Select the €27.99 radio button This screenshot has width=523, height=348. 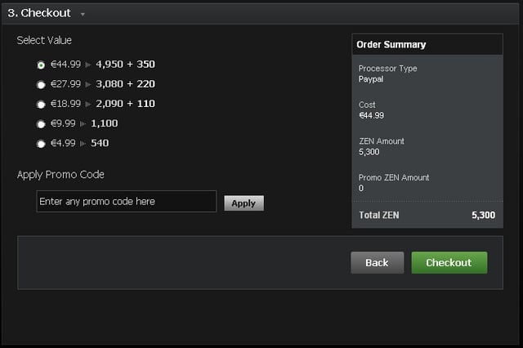coord(41,84)
